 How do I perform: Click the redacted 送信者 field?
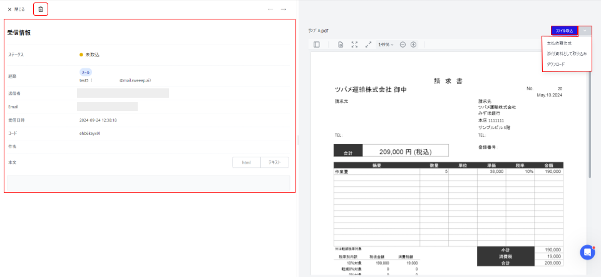tap(123, 93)
